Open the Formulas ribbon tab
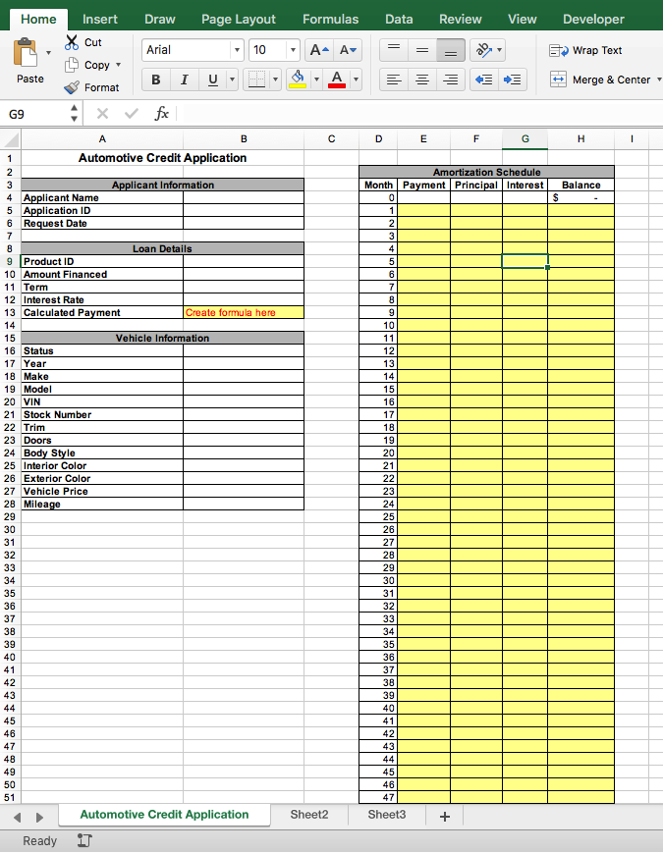663x853 pixels. pyautogui.click(x=330, y=19)
